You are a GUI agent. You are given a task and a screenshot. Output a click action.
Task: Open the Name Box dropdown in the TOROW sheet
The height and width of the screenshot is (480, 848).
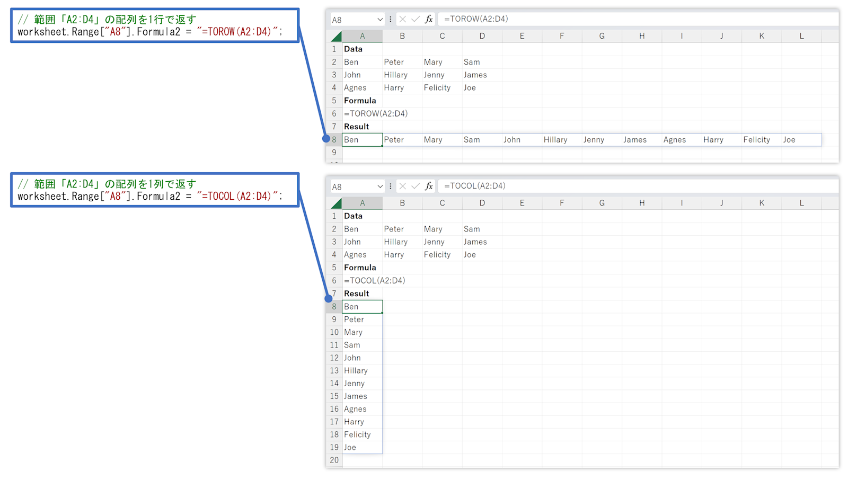380,20
